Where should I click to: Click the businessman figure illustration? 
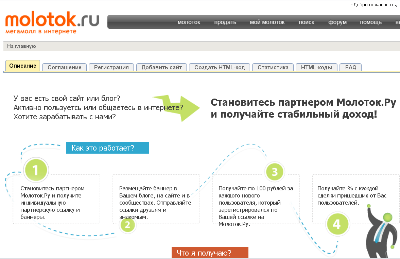point(383,231)
